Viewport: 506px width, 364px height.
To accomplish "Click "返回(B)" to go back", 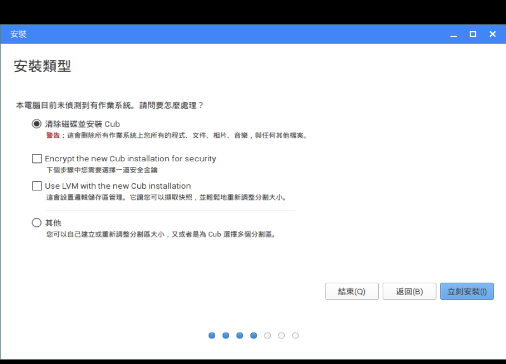I will pyautogui.click(x=409, y=291).
